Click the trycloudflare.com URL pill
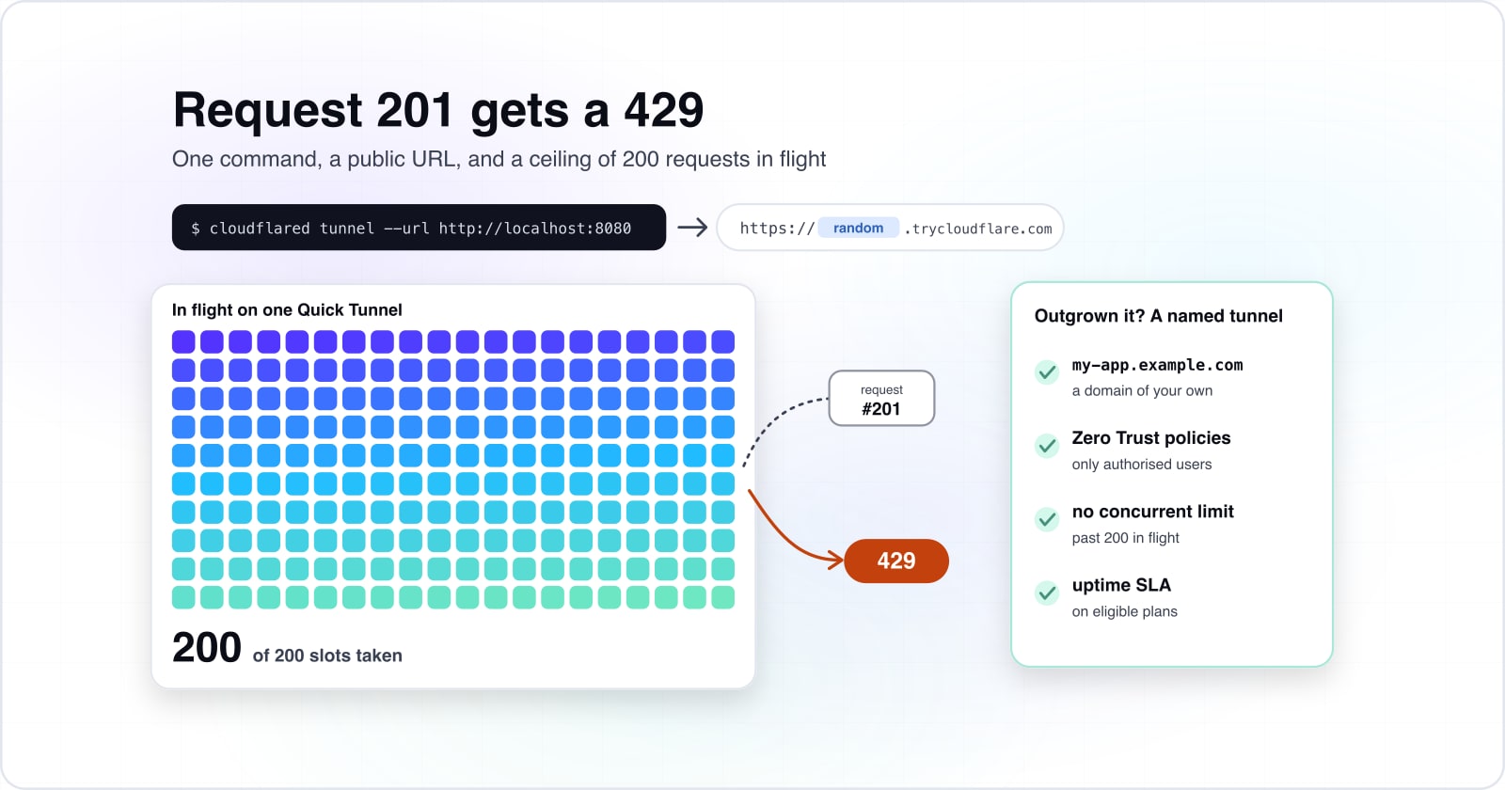1505x790 pixels. click(x=890, y=228)
